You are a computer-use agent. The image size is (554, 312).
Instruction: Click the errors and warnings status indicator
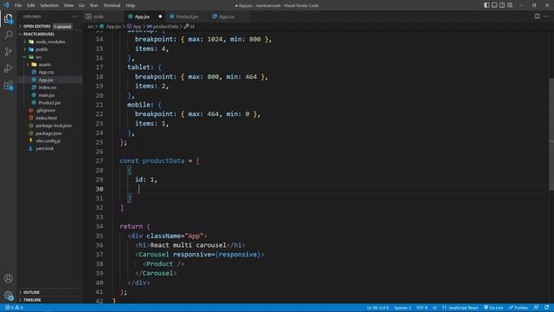14,308
